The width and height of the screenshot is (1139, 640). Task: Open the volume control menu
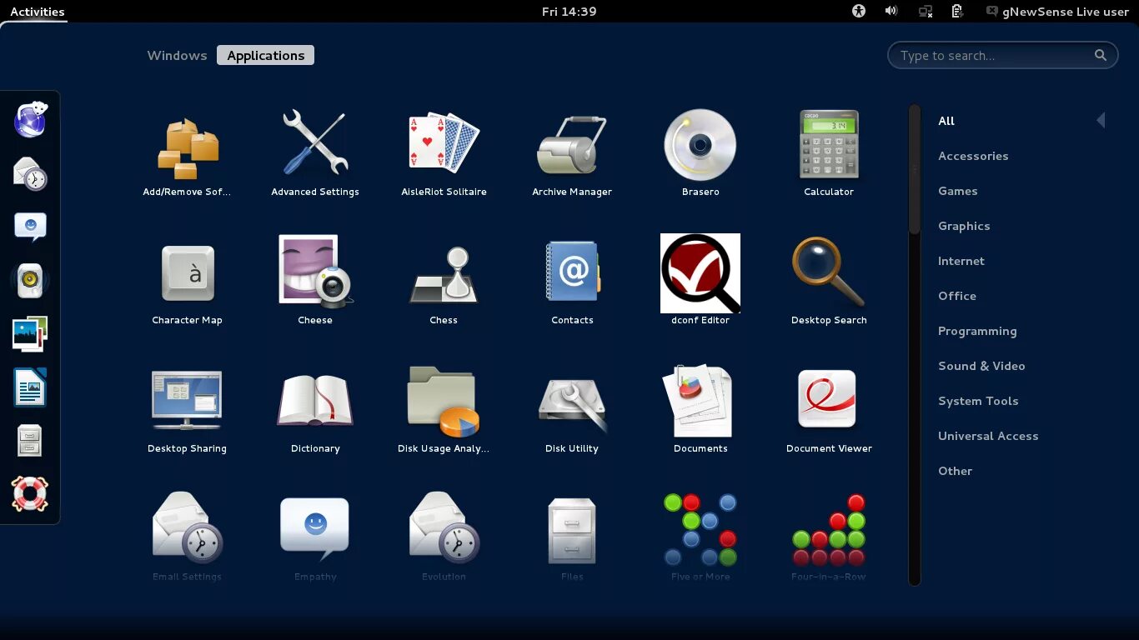(x=891, y=11)
